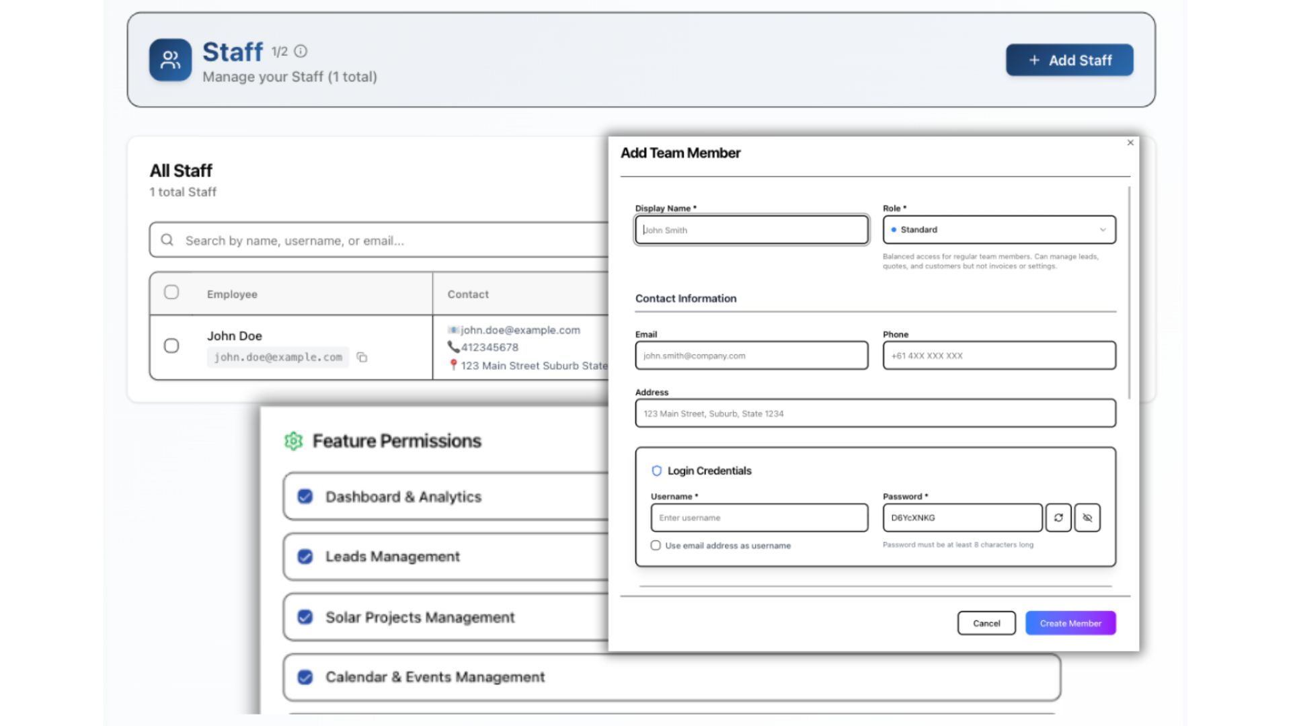The height and width of the screenshot is (726, 1291).
Task: Click the search magnifier icon in All Staff
Action: point(167,240)
